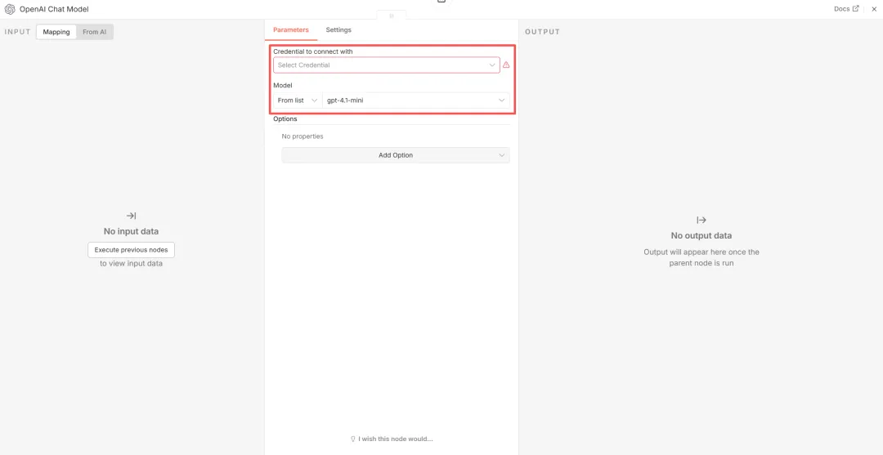Click the INPUT panel heading
883x455 pixels.
[17, 32]
